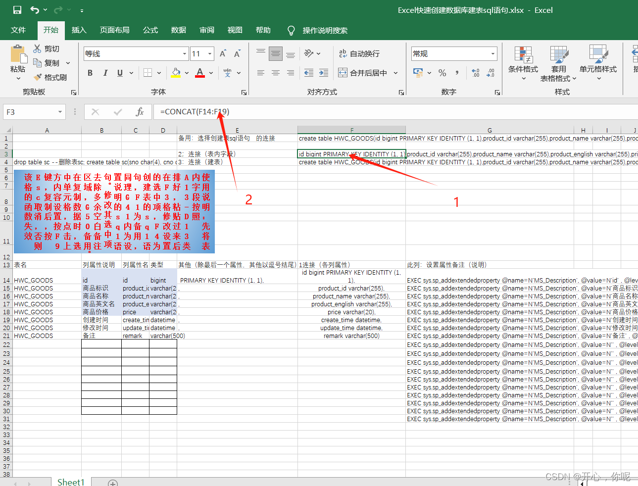Click the Borders grid icon
The height and width of the screenshot is (486, 638).
pos(147,73)
